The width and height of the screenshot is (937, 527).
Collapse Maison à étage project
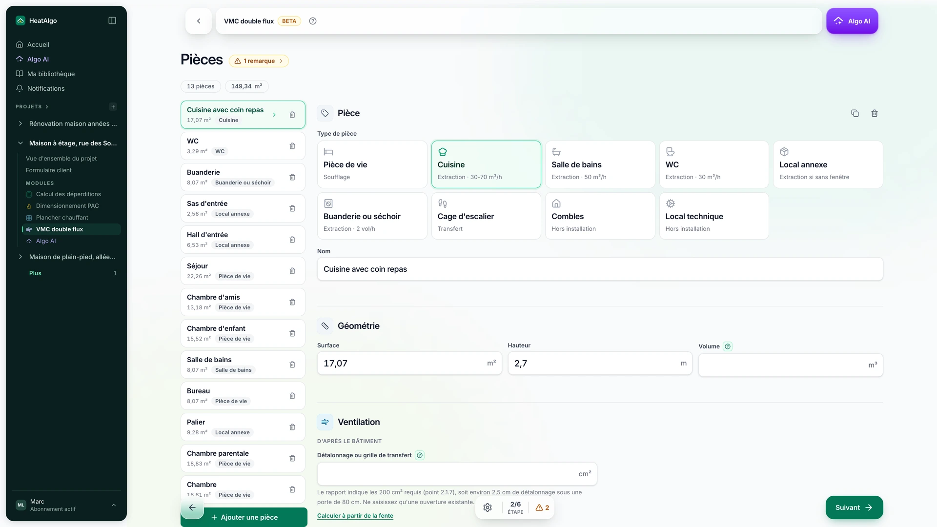click(20, 143)
